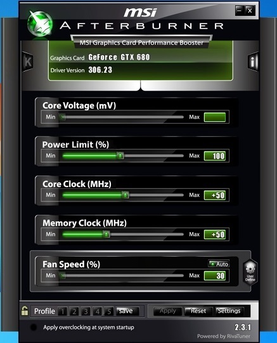This screenshot has width=277, height=343.
Task: Select Profile slot 4
Action: coord(97,311)
